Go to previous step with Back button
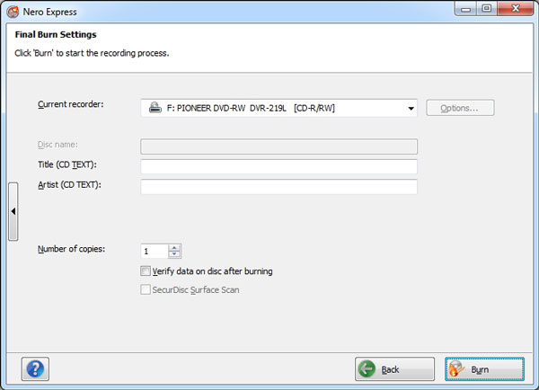Image resolution: width=539 pixels, height=390 pixels. (x=394, y=369)
